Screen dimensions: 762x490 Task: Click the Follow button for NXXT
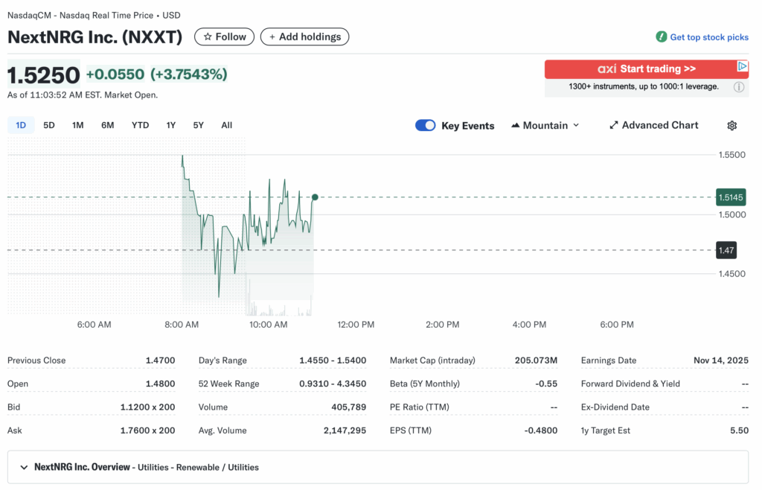pos(224,36)
